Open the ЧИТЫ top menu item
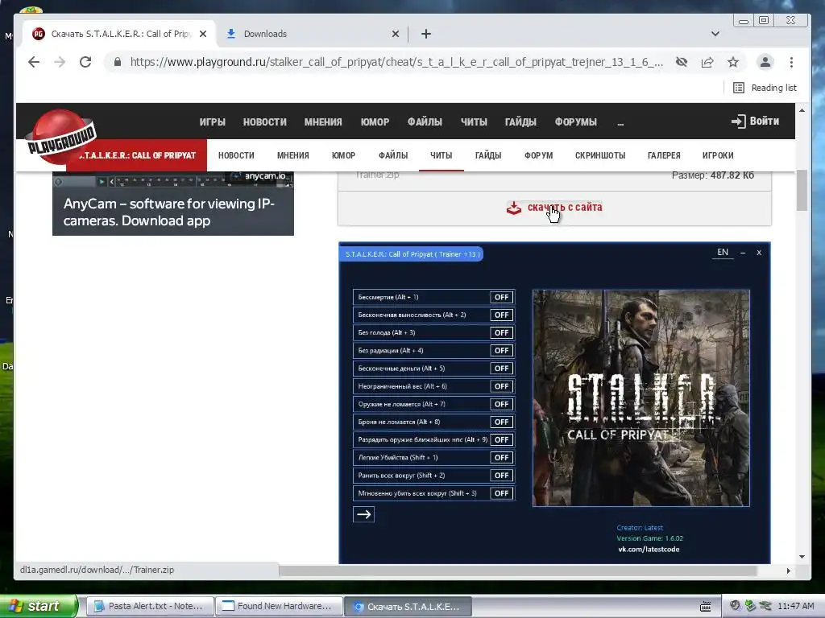This screenshot has height=618, width=825. (x=474, y=122)
